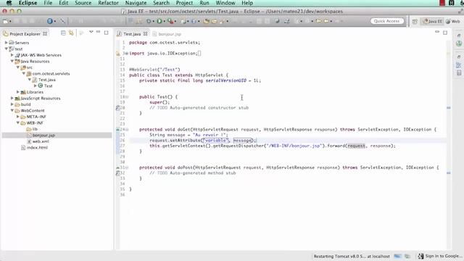This screenshot has width=464, height=261.
Task: Select index.html file
Action: (x=37, y=148)
